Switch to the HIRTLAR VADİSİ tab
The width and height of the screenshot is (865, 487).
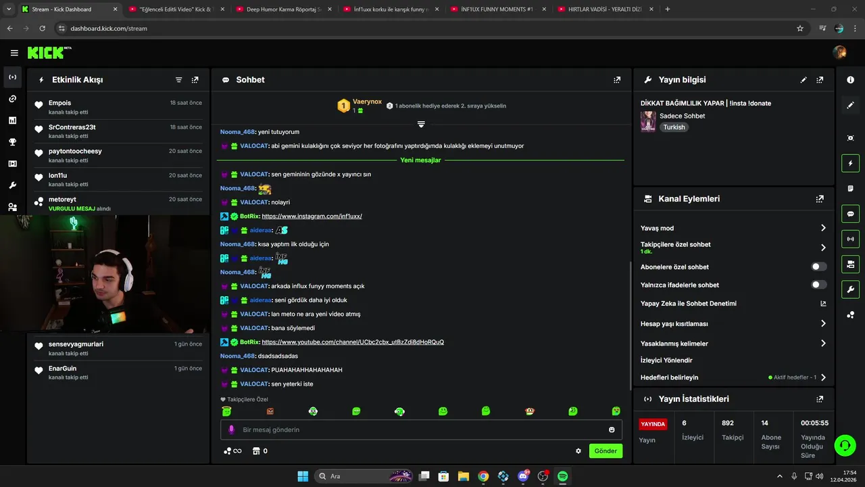tap(605, 9)
